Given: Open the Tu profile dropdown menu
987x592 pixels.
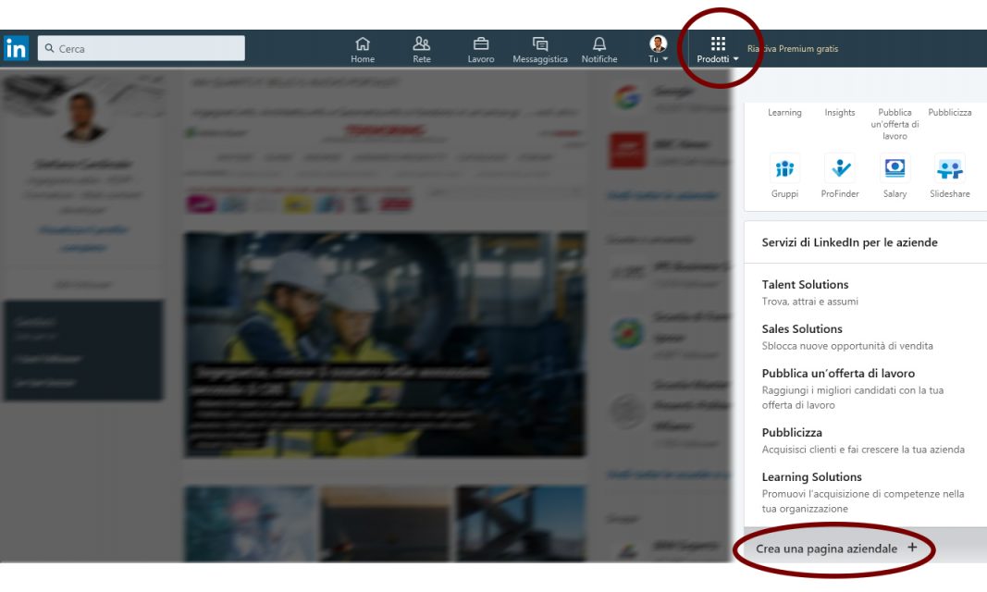Looking at the screenshot, I should tap(658, 49).
